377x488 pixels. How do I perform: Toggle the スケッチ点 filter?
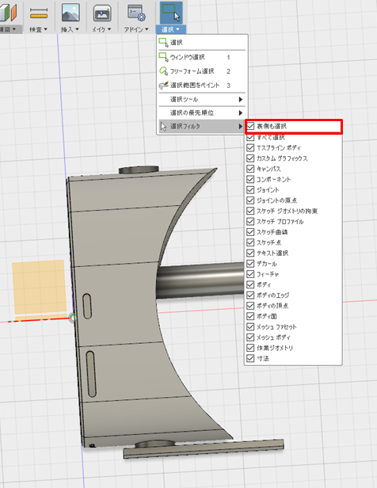(x=250, y=242)
